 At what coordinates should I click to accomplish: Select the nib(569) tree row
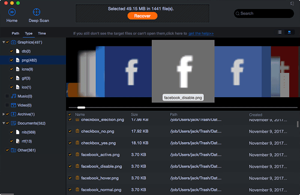(33, 132)
